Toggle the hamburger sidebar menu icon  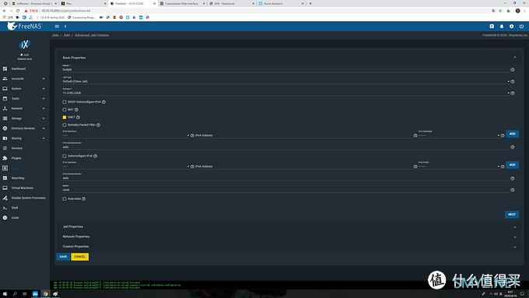(57, 26)
